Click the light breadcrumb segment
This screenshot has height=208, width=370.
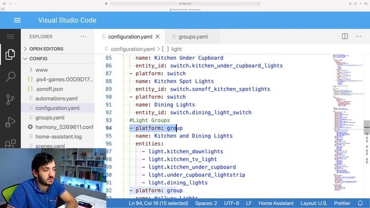coord(176,49)
